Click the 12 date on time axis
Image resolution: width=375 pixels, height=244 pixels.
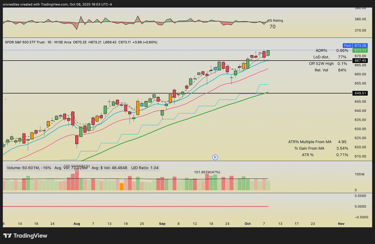pos(195,224)
